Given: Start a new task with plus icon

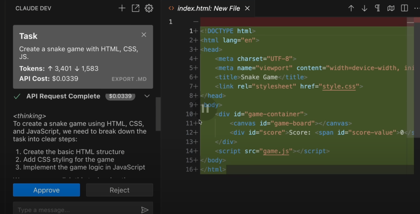Looking at the screenshot, I should [x=122, y=8].
